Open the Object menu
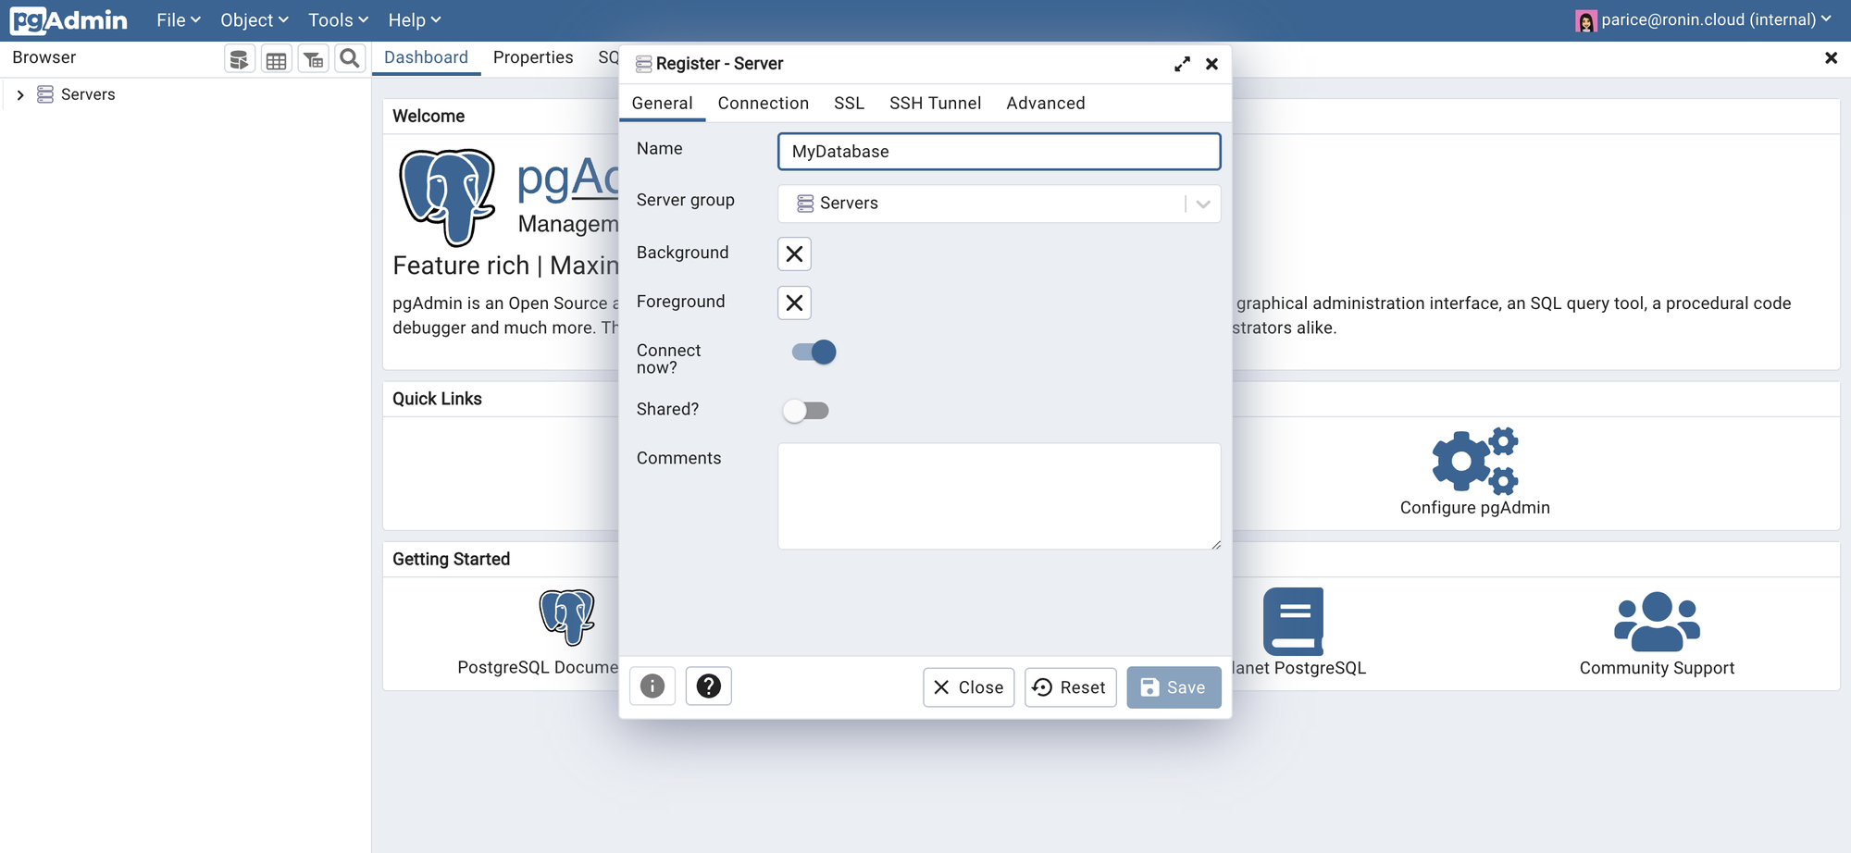 coord(255,20)
